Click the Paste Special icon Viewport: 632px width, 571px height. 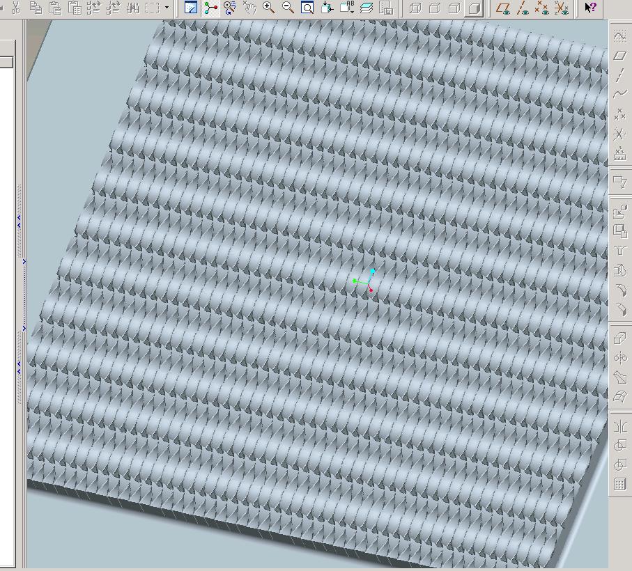pos(75,8)
